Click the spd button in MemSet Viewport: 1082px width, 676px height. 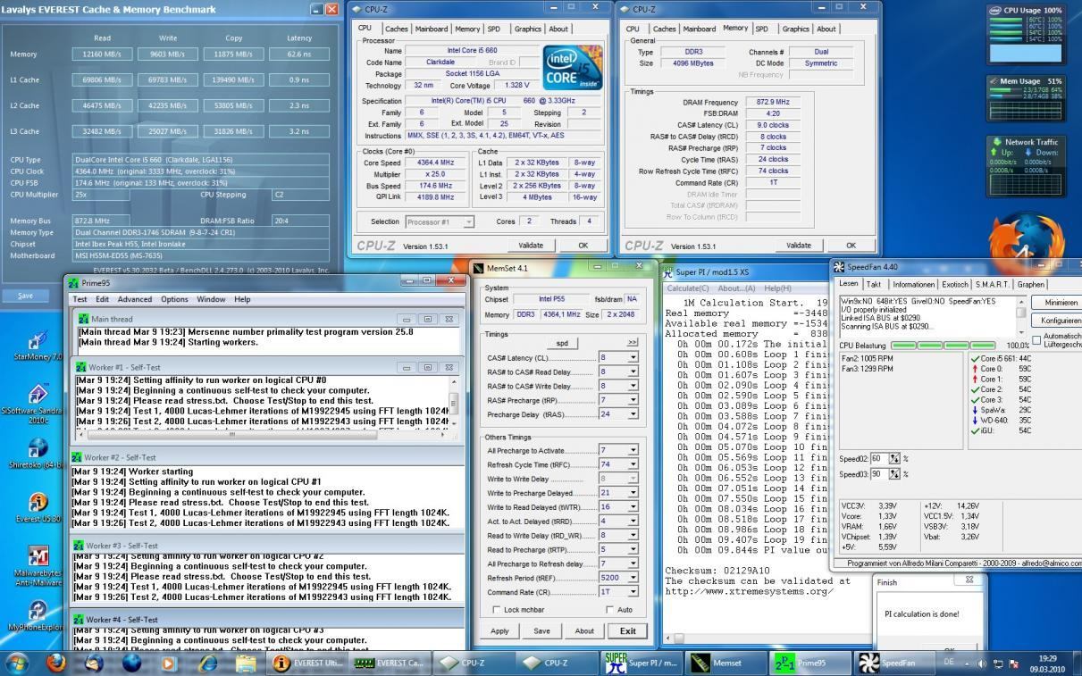pos(562,342)
